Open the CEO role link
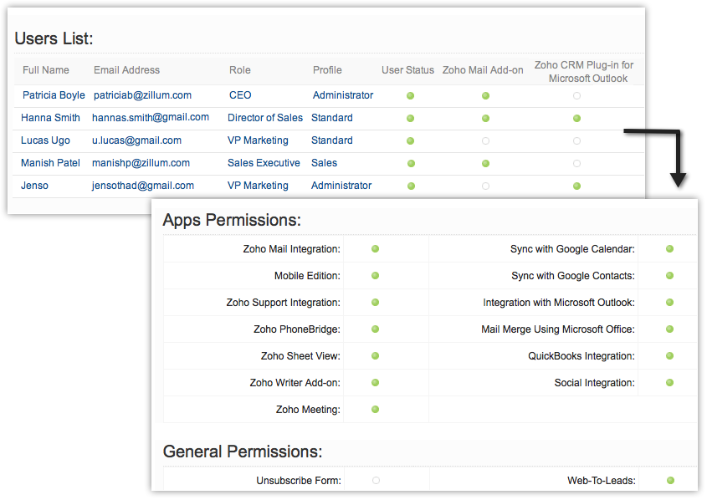Screen dimensions: 707x500 (x=240, y=95)
